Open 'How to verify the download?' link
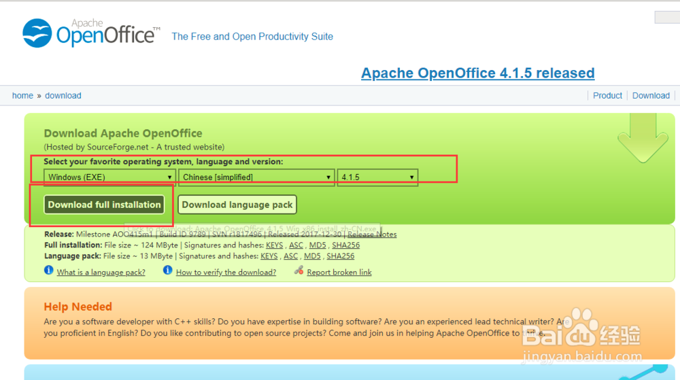Screen dimensions: 680x380 coord(226,272)
